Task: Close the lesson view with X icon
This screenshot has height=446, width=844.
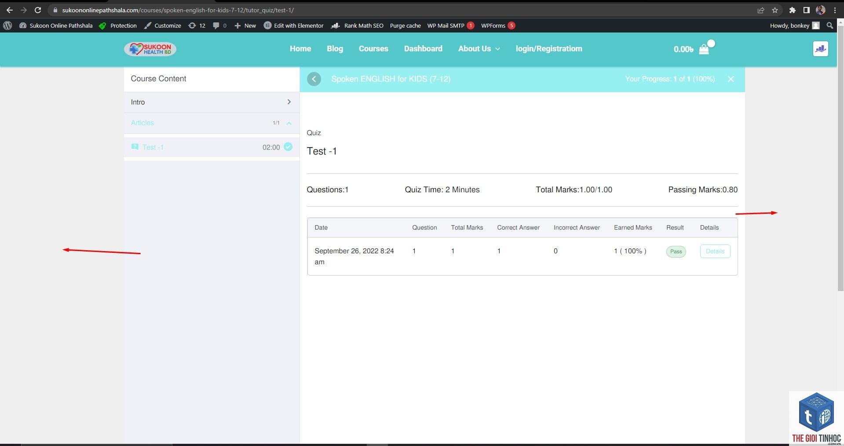Action: pyautogui.click(x=731, y=79)
